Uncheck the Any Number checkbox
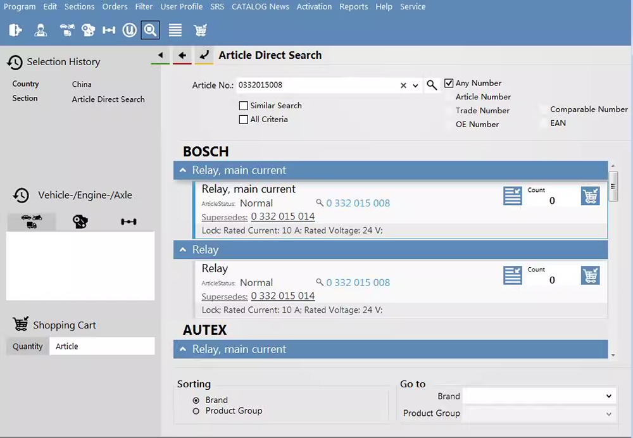The height and width of the screenshot is (438, 633). pyautogui.click(x=449, y=84)
